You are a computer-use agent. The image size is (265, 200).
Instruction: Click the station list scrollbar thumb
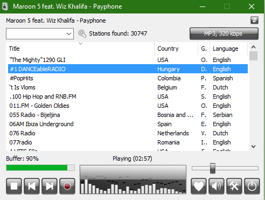click(253, 56)
